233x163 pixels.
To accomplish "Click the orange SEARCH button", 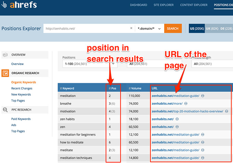I will click(173, 28).
